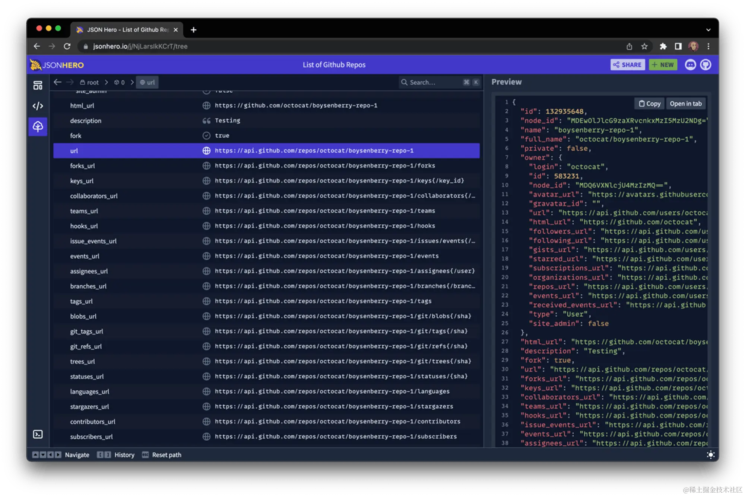The image size is (745, 496).
Task: Open Chrome three-dot menu
Action: click(708, 47)
